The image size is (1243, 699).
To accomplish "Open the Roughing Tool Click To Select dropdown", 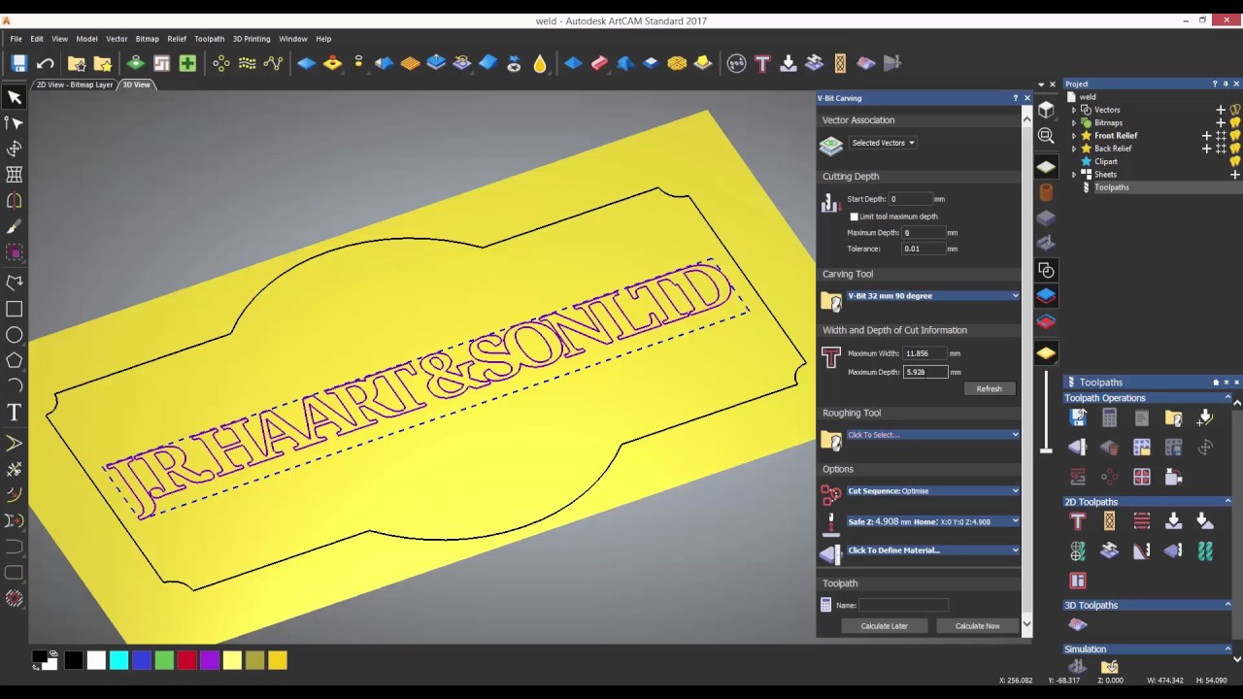I will [933, 435].
